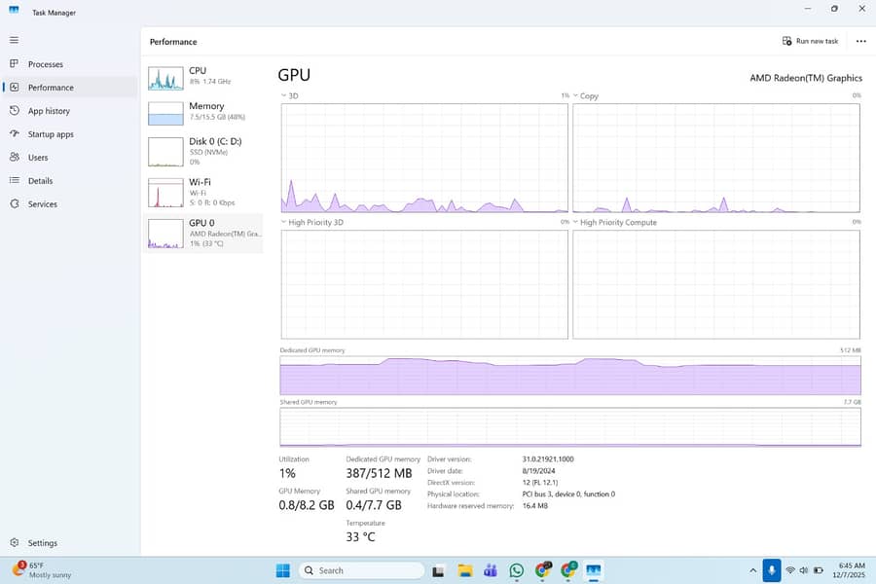The image size is (876, 584).
Task: Switch to the Wi-Fi performance view
Action: (203, 192)
